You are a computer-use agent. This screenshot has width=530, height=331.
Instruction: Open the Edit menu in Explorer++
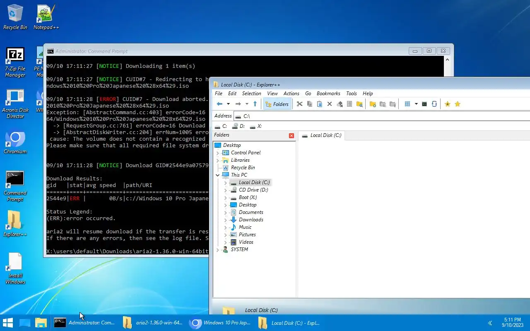[x=232, y=94]
